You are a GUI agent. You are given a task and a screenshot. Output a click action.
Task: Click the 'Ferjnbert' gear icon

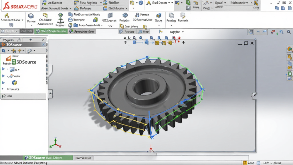pos(125,15)
